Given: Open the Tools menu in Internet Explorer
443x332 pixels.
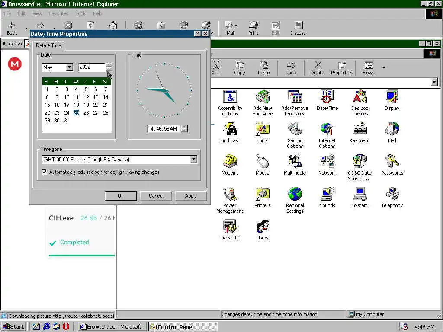Looking at the screenshot, I should click(x=81, y=13).
